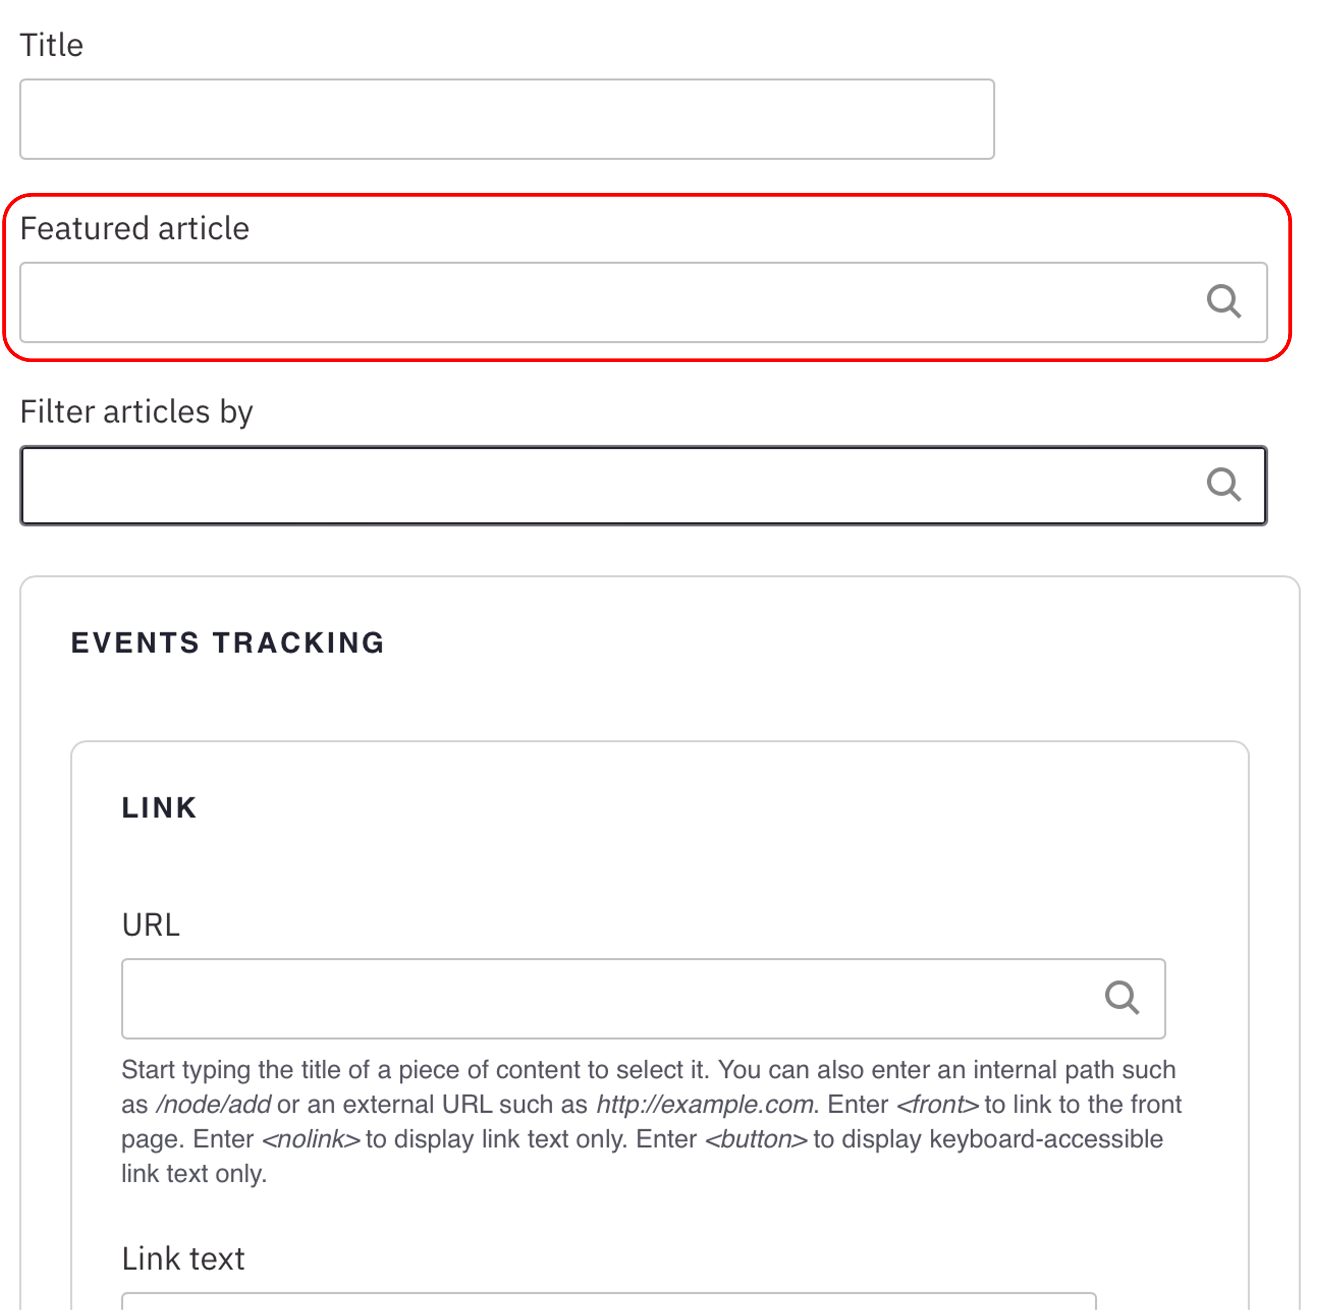This screenshot has width=1327, height=1310.
Task: Click the Filter articles by label
Action: (136, 412)
